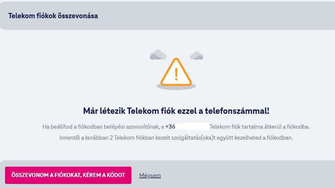Click the left gray cloud illustration

pyautogui.click(x=158, y=55)
